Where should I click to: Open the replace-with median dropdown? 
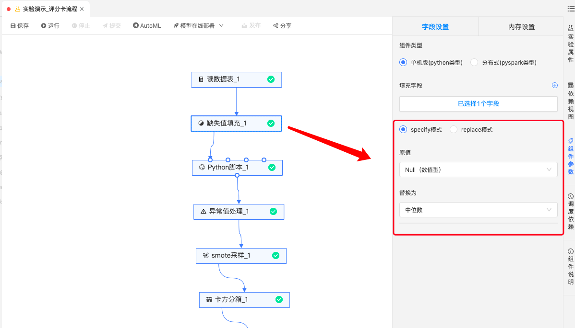(478, 210)
